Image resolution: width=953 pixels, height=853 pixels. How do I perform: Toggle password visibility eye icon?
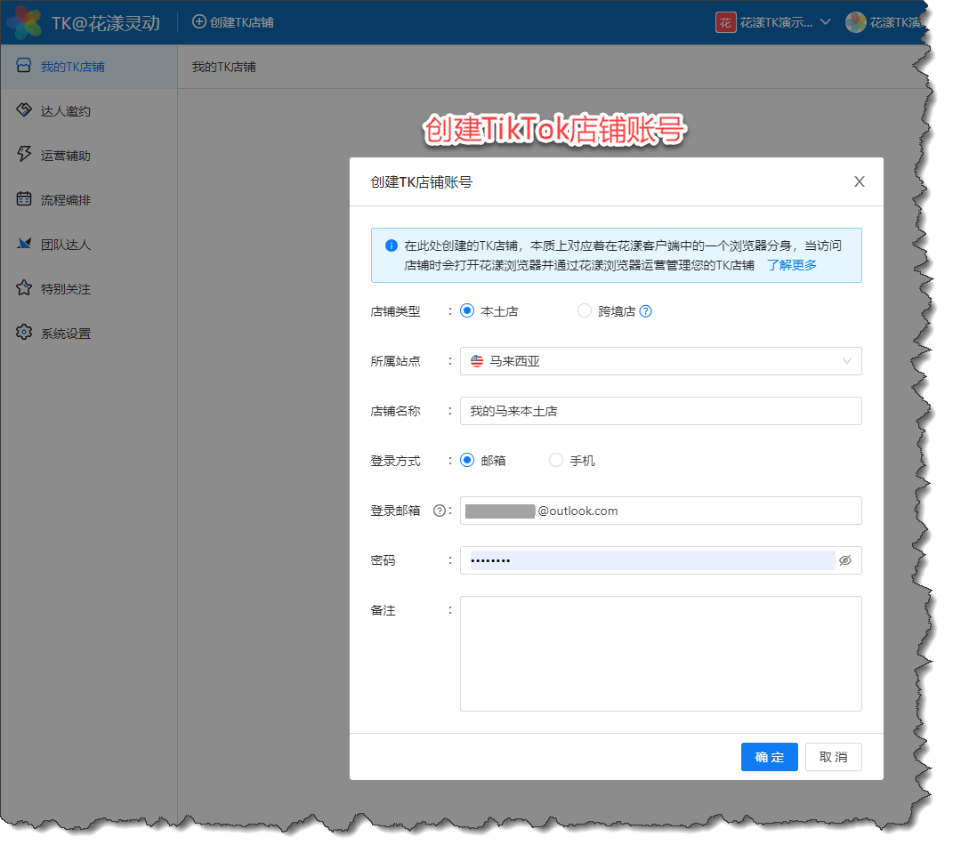845,560
